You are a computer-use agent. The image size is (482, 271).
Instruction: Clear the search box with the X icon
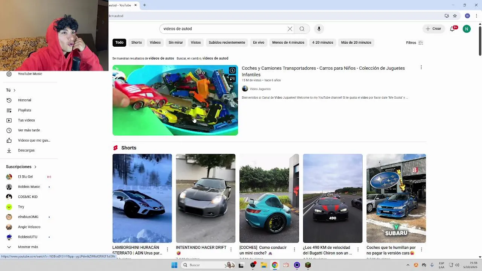click(290, 29)
